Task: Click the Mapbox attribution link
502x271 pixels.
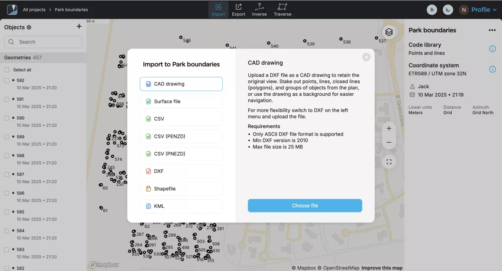Action: coord(304,268)
